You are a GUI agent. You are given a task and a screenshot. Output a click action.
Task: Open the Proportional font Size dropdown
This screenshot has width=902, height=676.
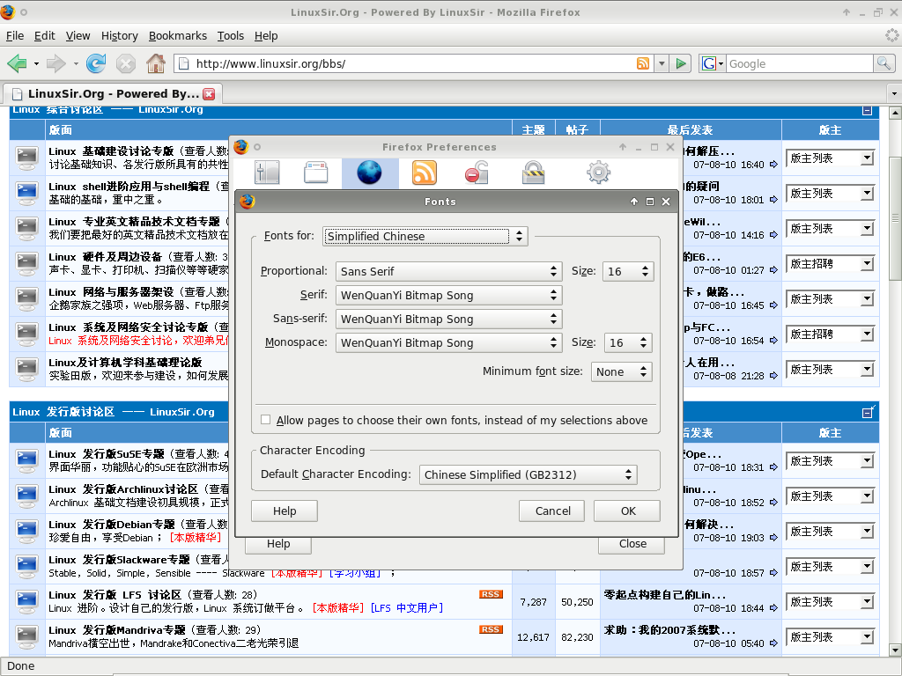628,271
